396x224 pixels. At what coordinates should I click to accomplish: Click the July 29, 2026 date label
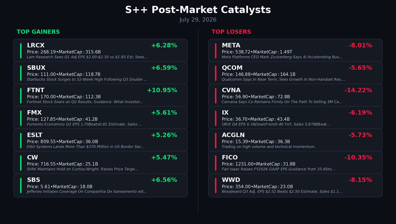pyautogui.click(x=198, y=20)
